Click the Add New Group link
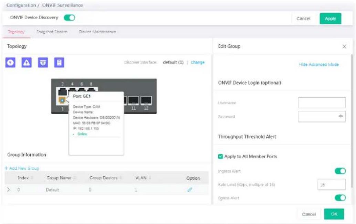The width and height of the screenshot is (356, 224). [24, 168]
